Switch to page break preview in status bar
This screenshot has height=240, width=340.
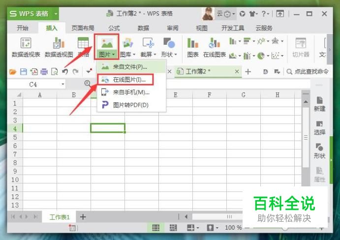(x=173, y=227)
